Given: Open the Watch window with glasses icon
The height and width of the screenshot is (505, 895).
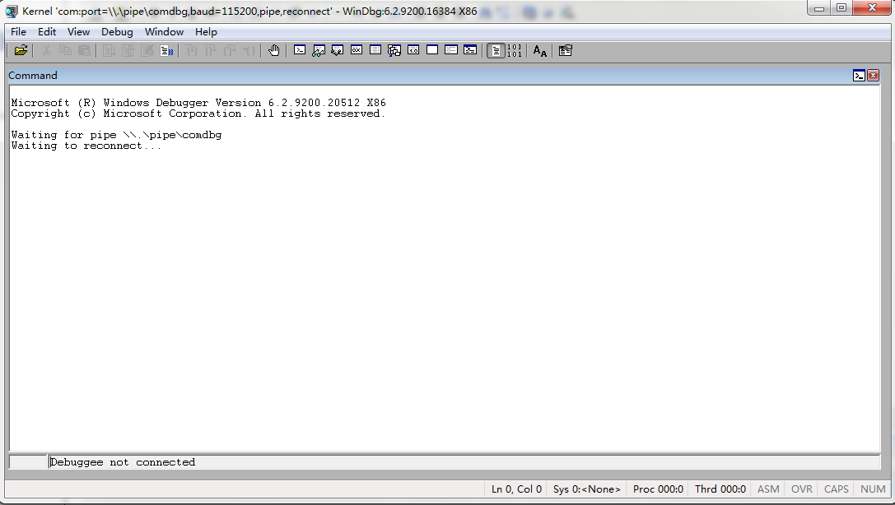Looking at the screenshot, I should [x=319, y=50].
